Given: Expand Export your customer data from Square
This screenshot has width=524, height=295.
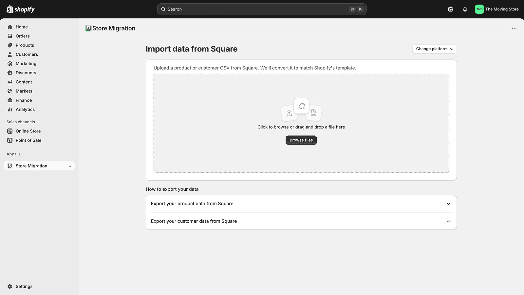Looking at the screenshot, I should coord(301,221).
